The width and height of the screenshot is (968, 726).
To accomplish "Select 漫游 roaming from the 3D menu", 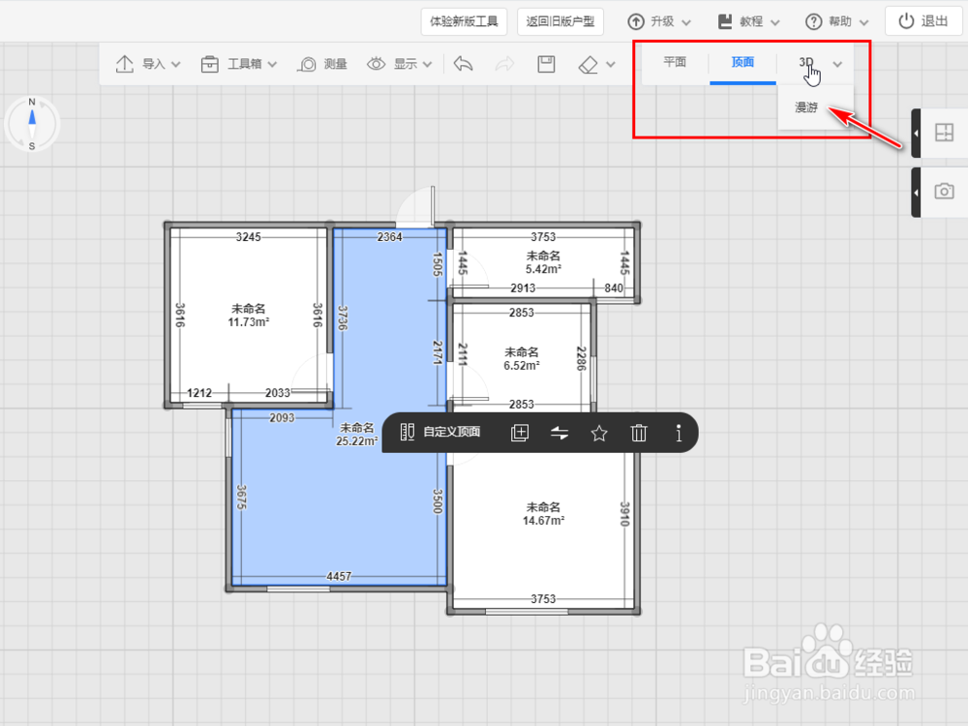I will pos(806,107).
